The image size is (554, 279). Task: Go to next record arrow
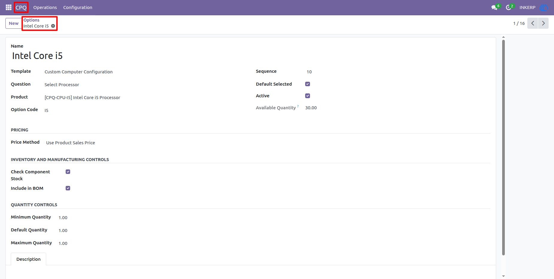point(543,23)
